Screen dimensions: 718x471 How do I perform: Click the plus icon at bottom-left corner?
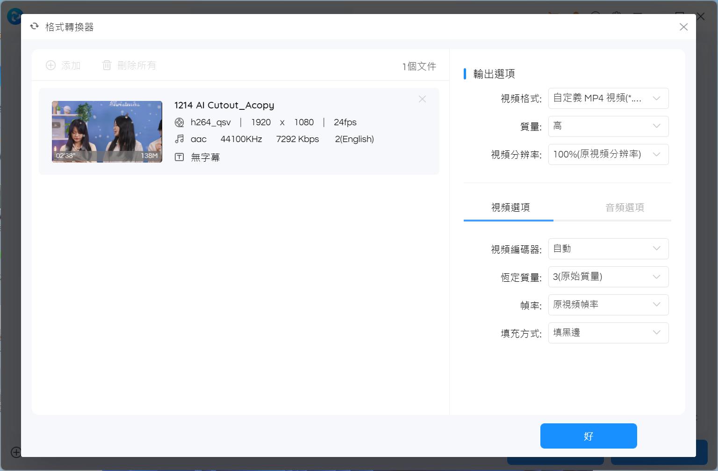click(x=15, y=451)
